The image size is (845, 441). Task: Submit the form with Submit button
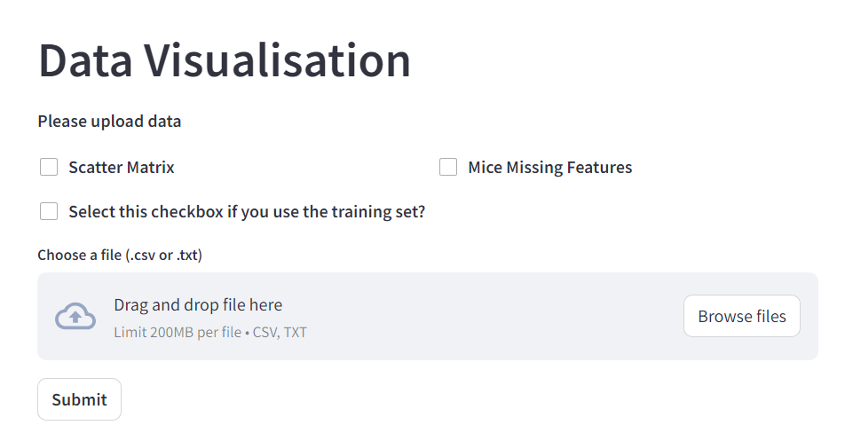click(x=79, y=399)
